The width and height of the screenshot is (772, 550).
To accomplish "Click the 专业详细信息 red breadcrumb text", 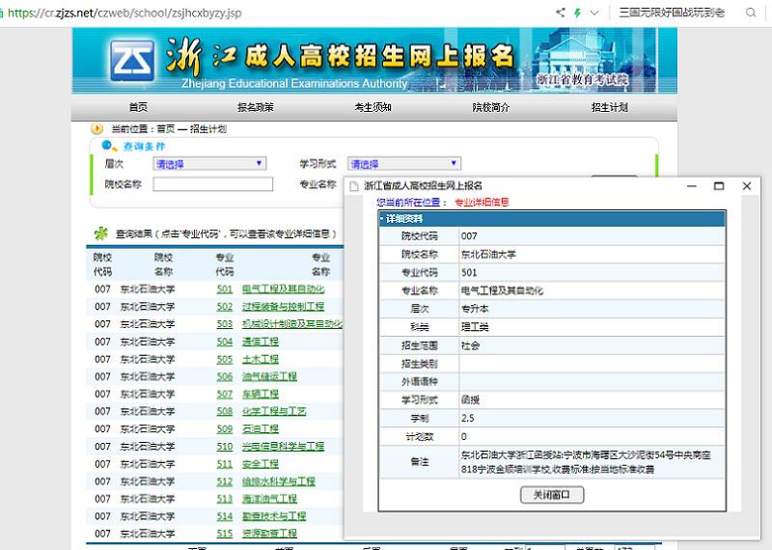I will [x=482, y=202].
